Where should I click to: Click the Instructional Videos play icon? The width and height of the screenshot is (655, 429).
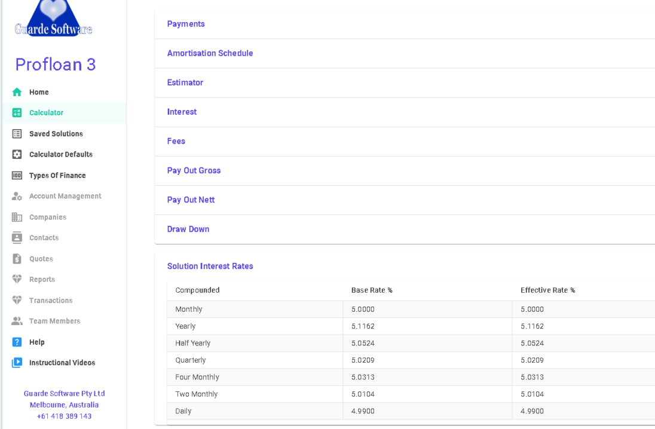click(17, 363)
